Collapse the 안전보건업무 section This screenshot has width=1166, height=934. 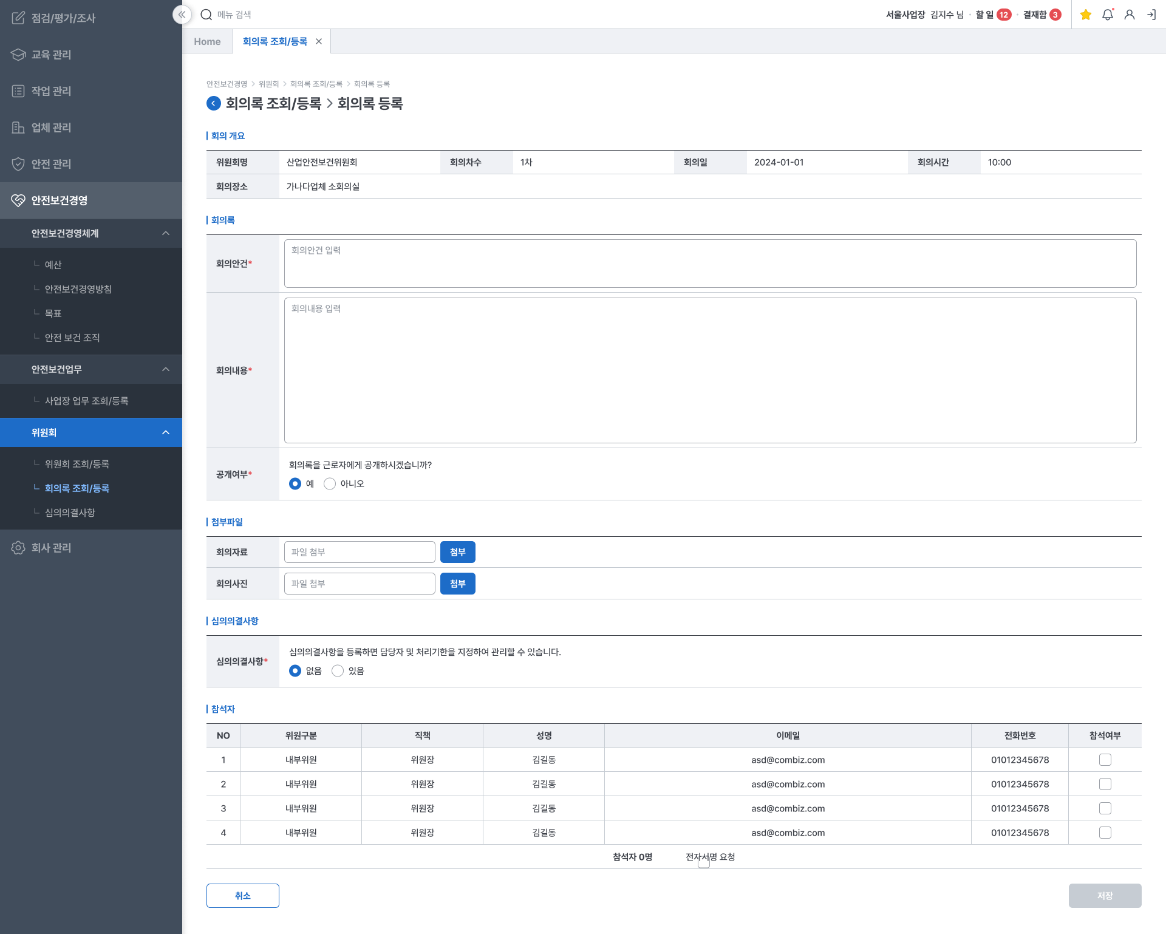pyautogui.click(x=166, y=369)
